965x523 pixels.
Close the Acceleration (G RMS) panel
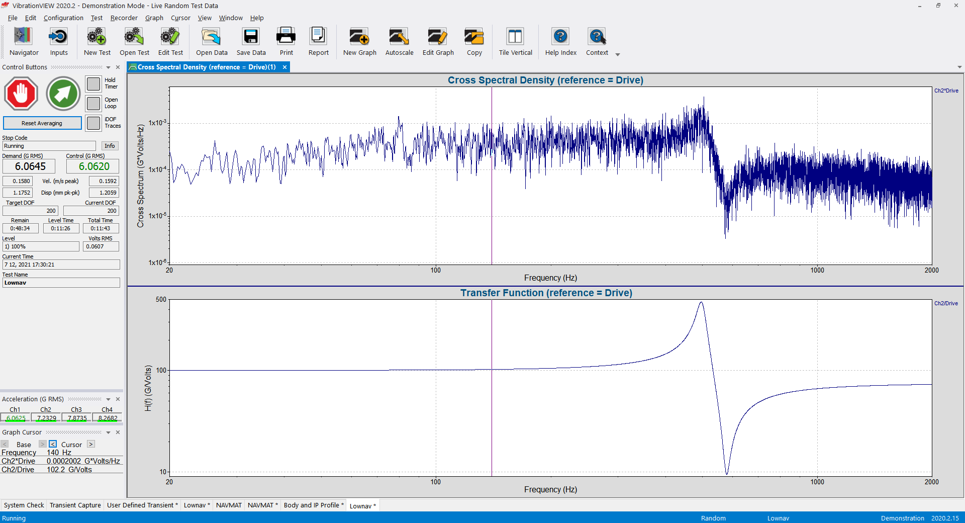[118, 399]
